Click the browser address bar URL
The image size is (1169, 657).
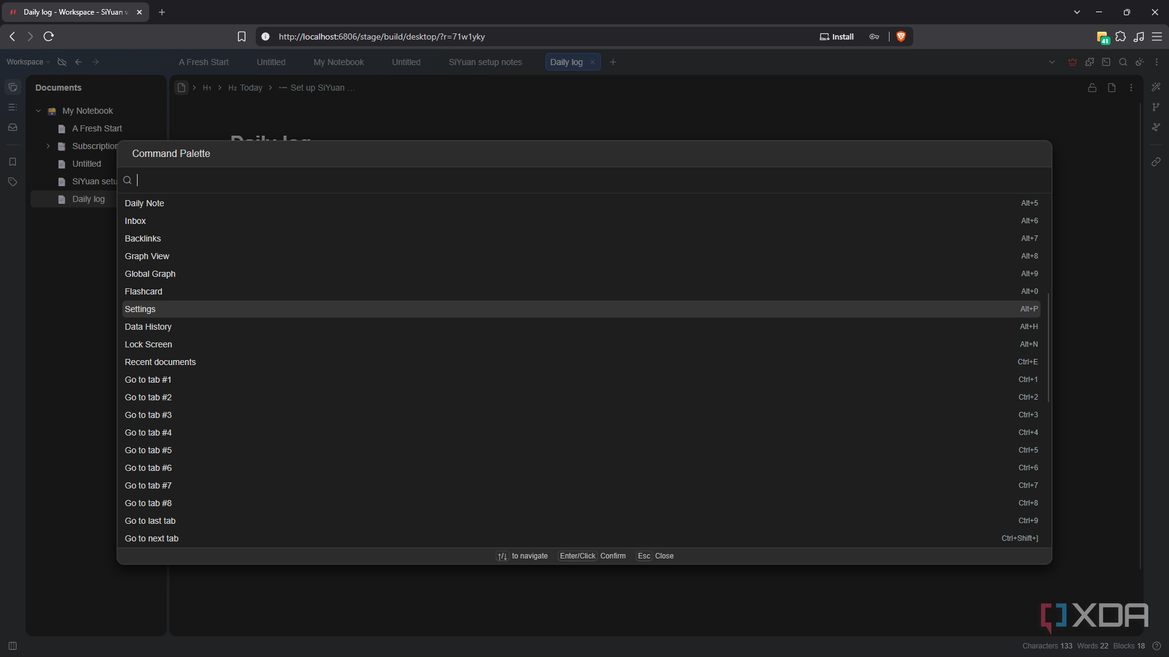[382, 36]
